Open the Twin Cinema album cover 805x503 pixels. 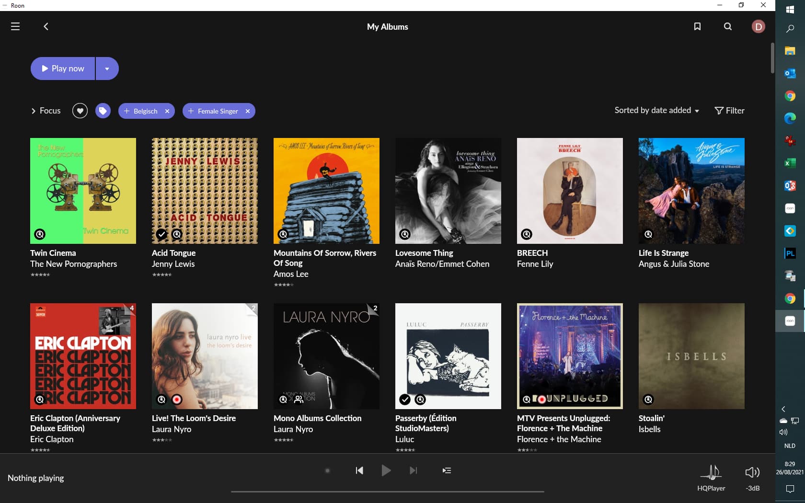(83, 191)
